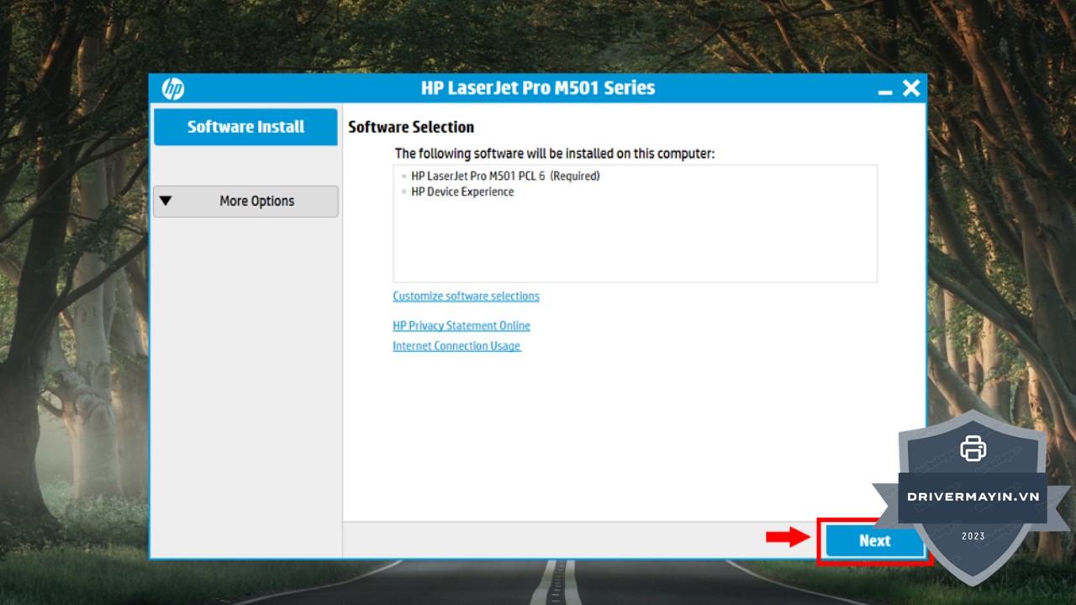Select the HP Device Experience entry
Screen dimensions: 1076x605
(462, 192)
